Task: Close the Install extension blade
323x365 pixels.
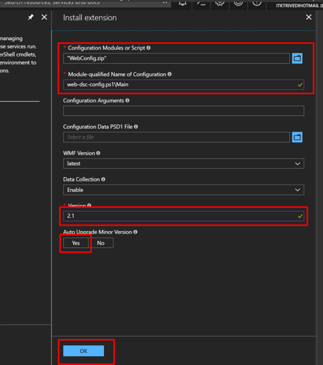Action: coord(309,17)
